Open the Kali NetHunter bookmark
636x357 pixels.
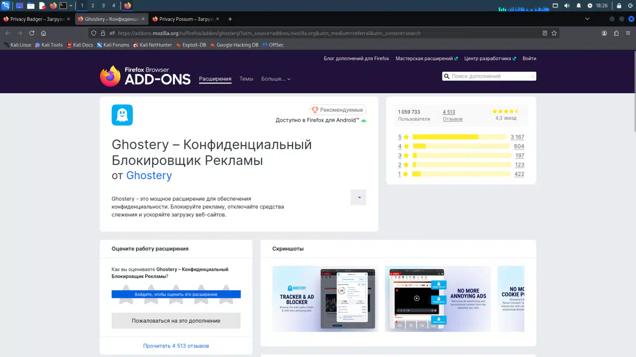[152, 45]
